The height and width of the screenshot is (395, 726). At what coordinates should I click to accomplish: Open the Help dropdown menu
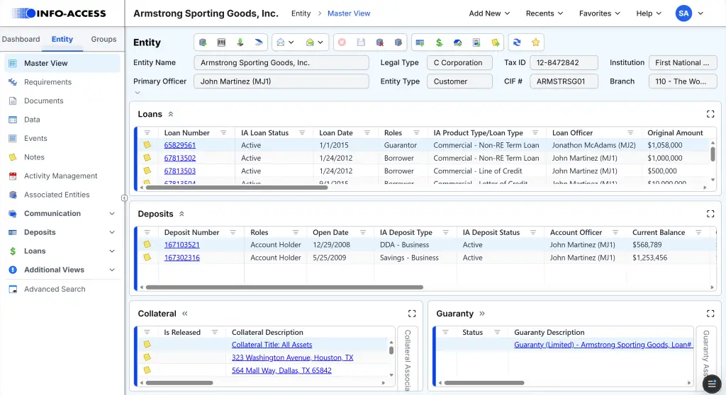649,13
